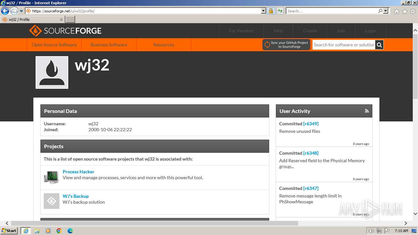This screenshot has width=418, height=235.
Task: Open the Resources menu
Action: (164, 45)
